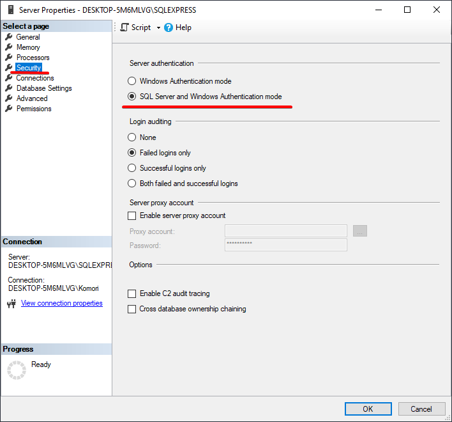
Task: Click the Script toolbar icon
Action: click(x=124, y=27)
